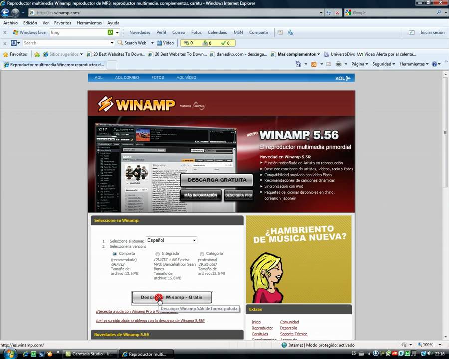Click the Soporte Técnico link
The image size is (449, 359).
[x=293, y=334]
